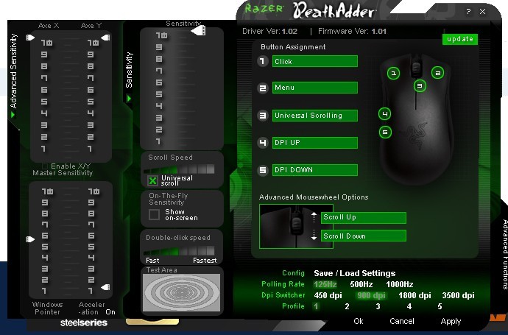
Task: Click the Ok button
Action: (x=359, y=321)
